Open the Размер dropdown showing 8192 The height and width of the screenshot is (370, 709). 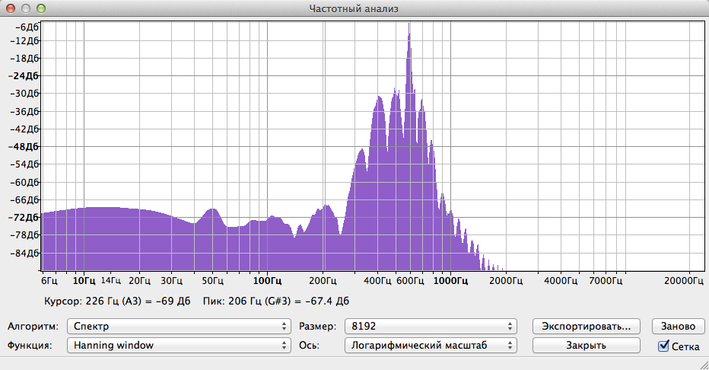click(431, 326)
